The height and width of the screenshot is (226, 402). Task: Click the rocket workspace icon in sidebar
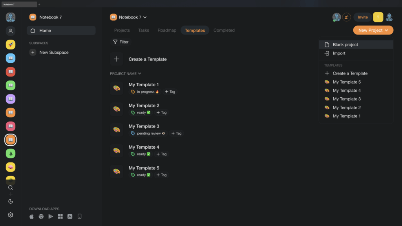click(x=11, y=45)
